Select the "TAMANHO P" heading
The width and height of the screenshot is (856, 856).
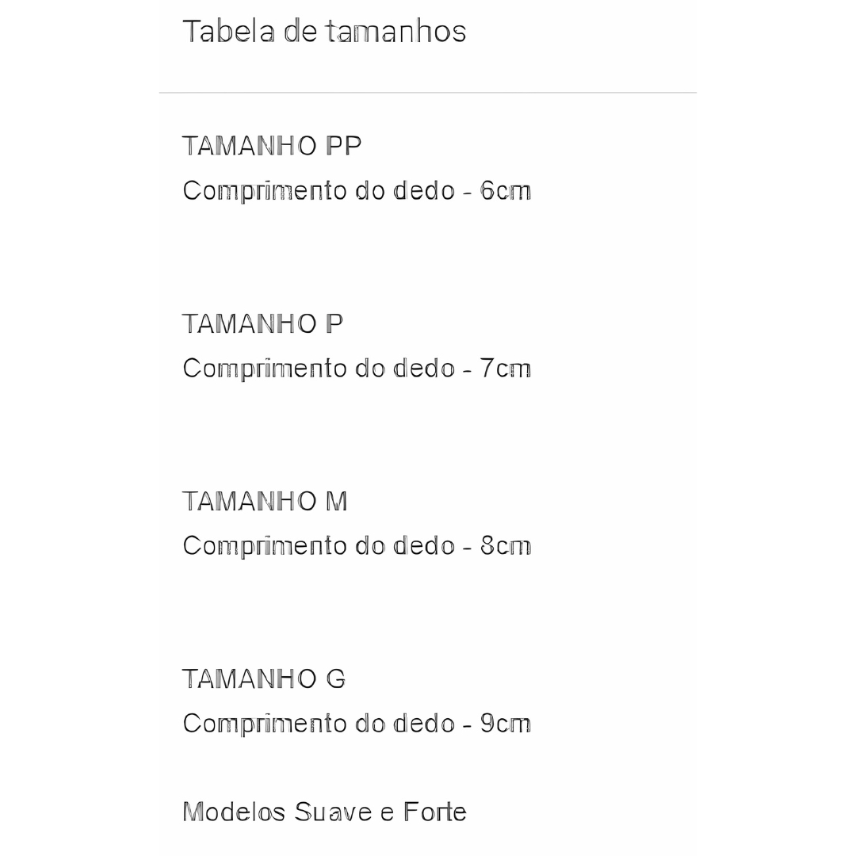point(262,323)
